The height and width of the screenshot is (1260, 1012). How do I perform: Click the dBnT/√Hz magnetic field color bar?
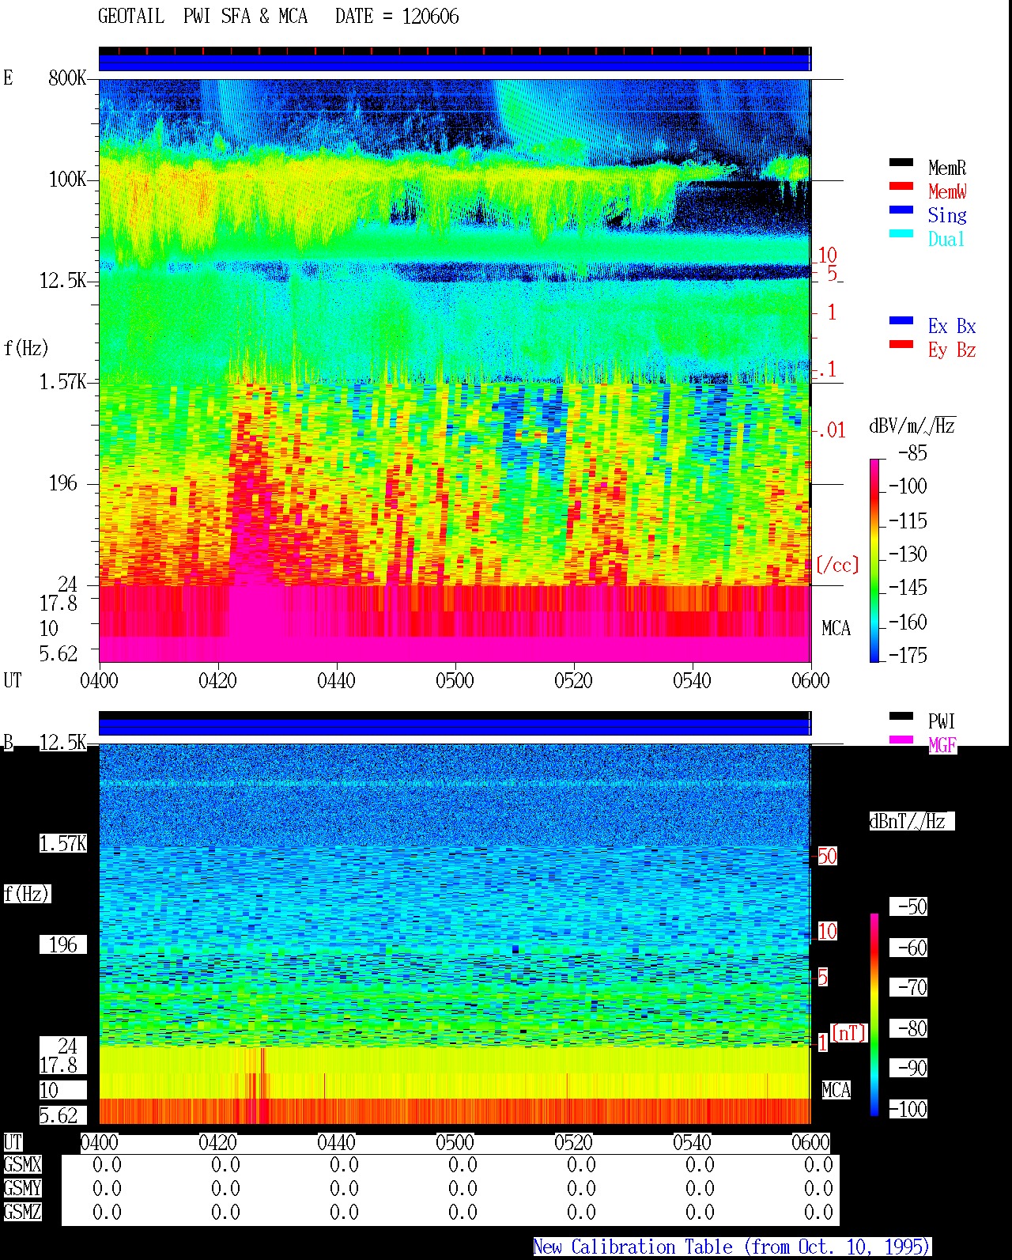pos(874,1015)
